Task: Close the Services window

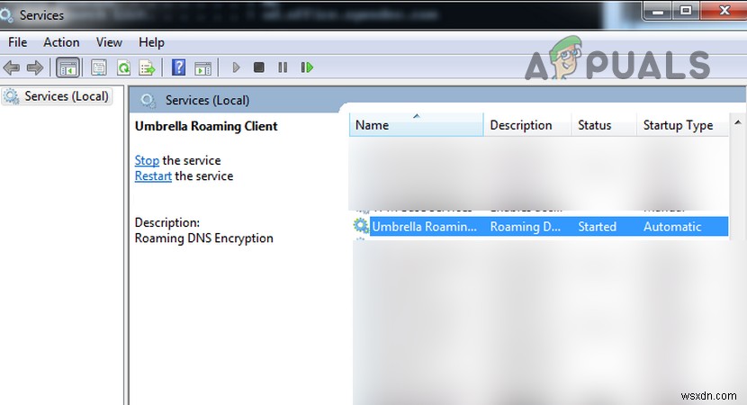Action: (724, 11)
